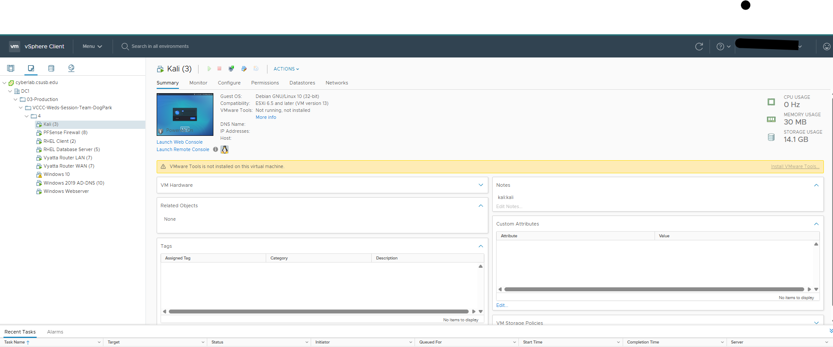The height and width of the screenshot is (347, 833).
Task: Click the Custom Attributes horizontal scrollbar
Action: [x=654, y=289]
